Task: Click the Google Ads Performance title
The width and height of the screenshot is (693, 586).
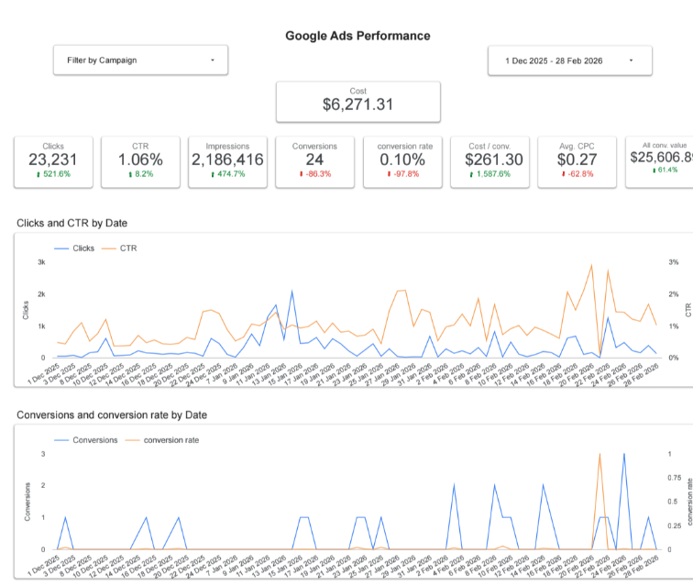Action: pyautogui.click(x=357, y=36)
